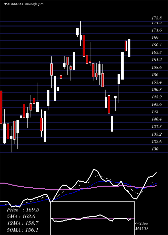The image size is (168, 235).
Task: Select the 150.8 price axis label
Action: (157, 90)
